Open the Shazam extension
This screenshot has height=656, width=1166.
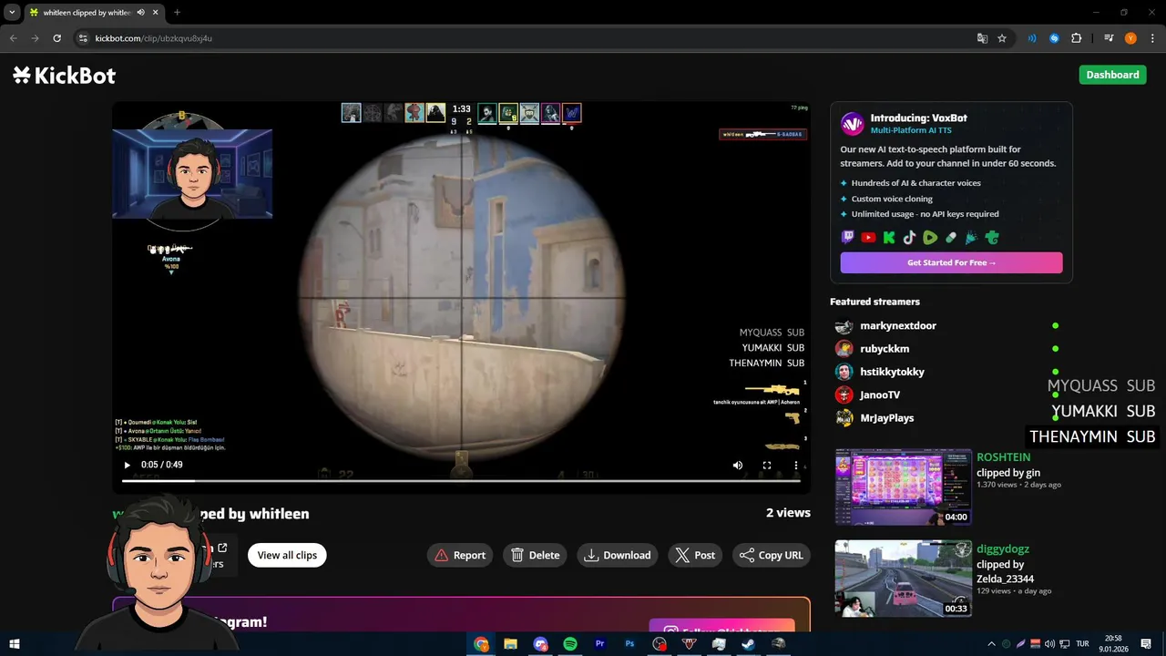(x=1054, y=38)
